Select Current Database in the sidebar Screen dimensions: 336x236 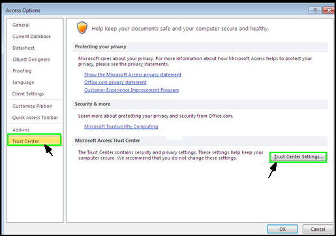point(31,37)
